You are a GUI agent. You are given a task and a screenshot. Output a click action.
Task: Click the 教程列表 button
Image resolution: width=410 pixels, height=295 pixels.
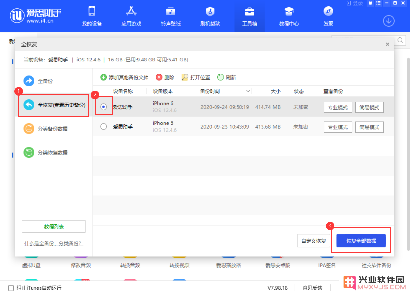pyautogui.click(x=54, y=226)
